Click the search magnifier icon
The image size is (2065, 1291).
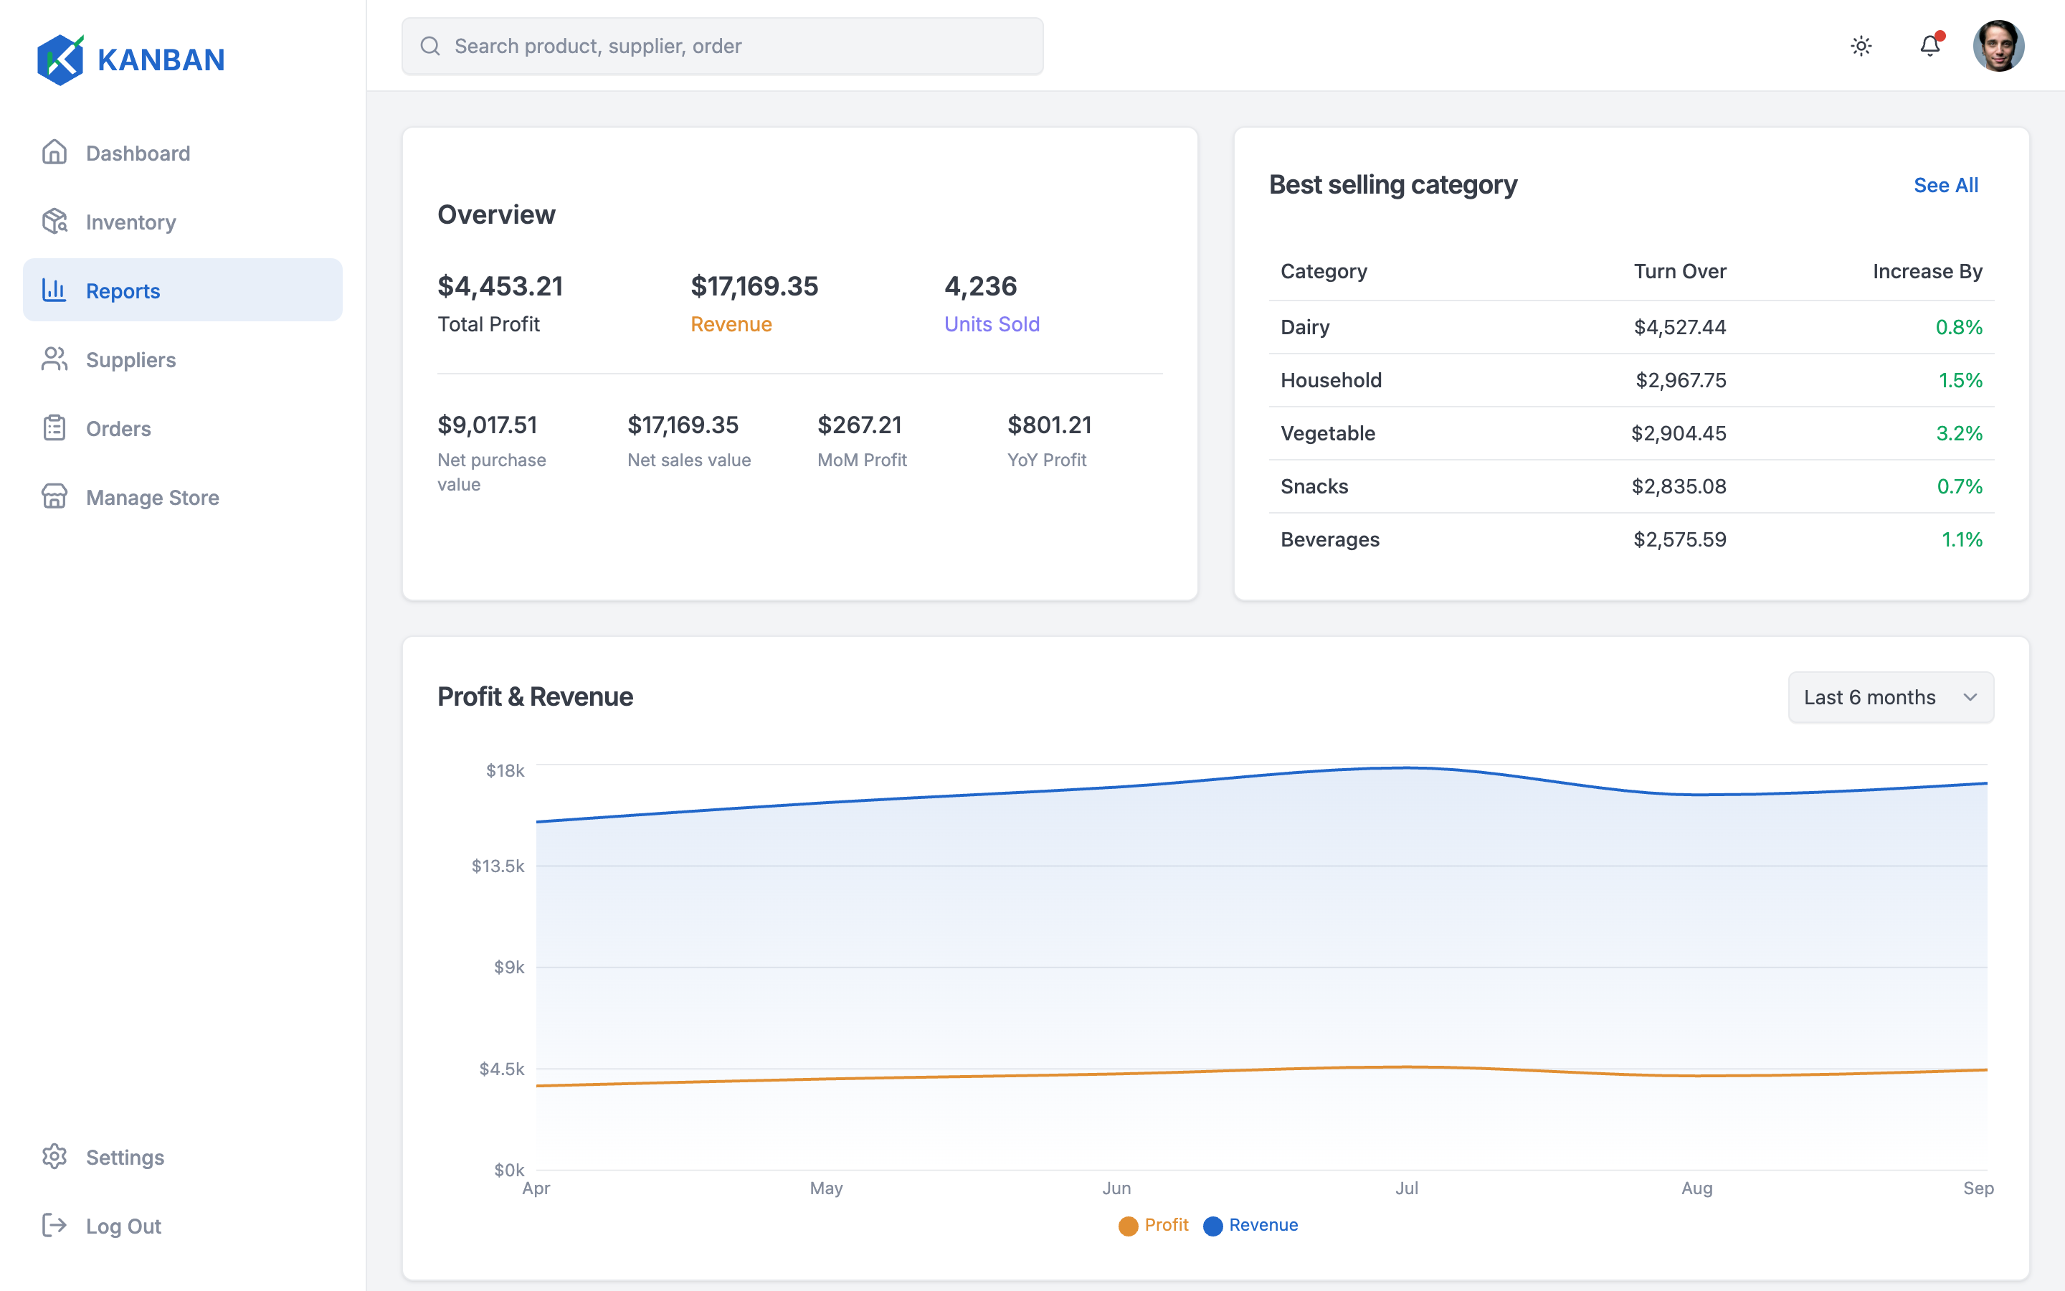[430, 46]
